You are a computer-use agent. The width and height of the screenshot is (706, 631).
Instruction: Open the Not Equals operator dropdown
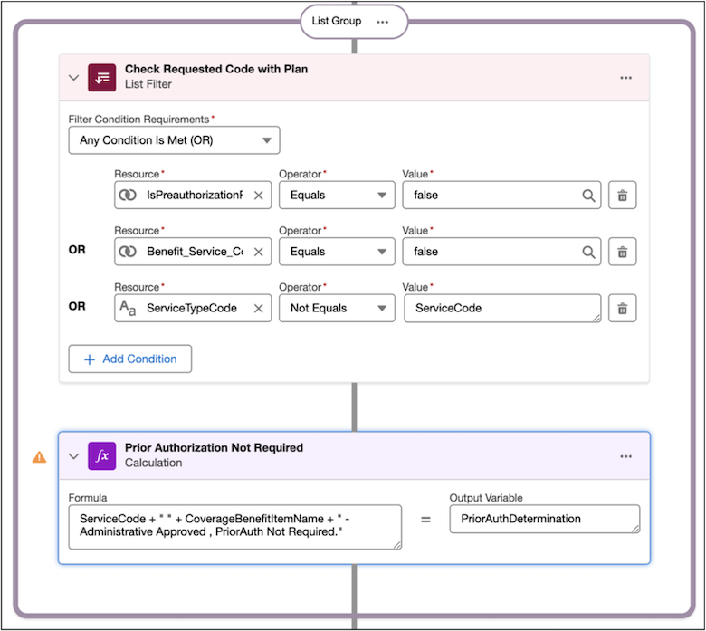click(x=337, y=309)
